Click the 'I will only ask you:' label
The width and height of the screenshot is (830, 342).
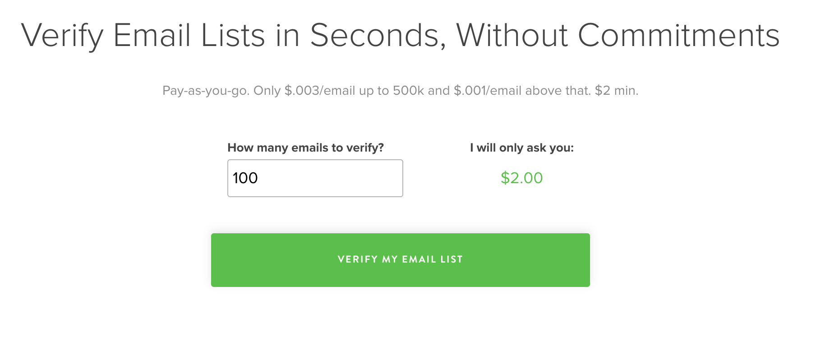tap(521, 148)
